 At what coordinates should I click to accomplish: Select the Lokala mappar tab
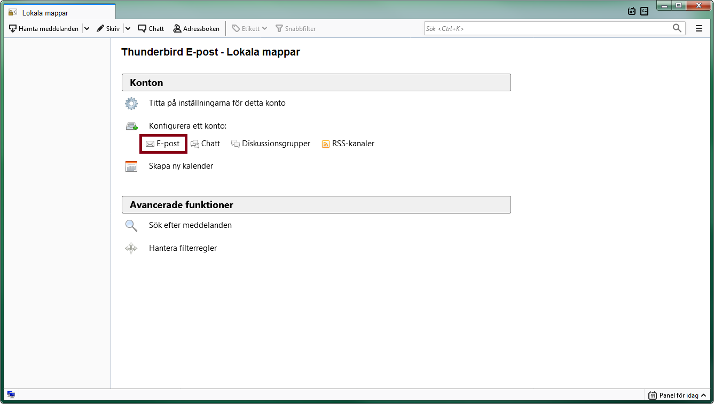[x=59, y=12]
